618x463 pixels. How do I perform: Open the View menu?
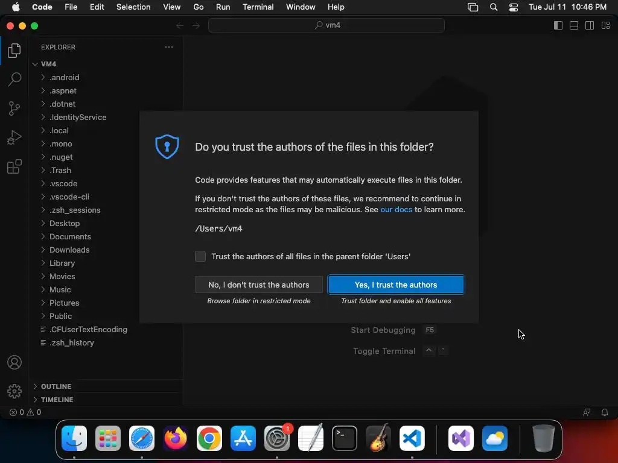point(172,7)
